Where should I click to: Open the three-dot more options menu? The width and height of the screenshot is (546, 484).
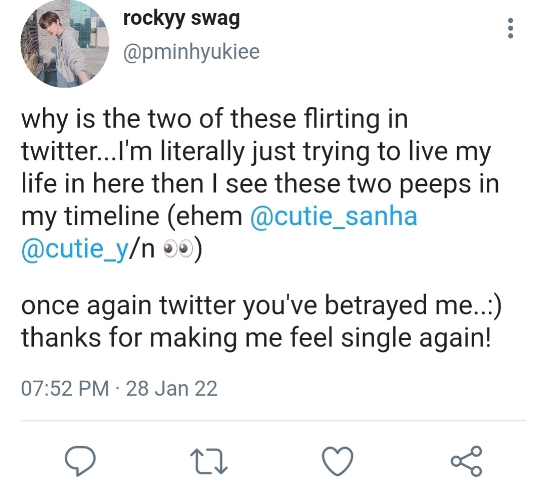tap(511, 29)
